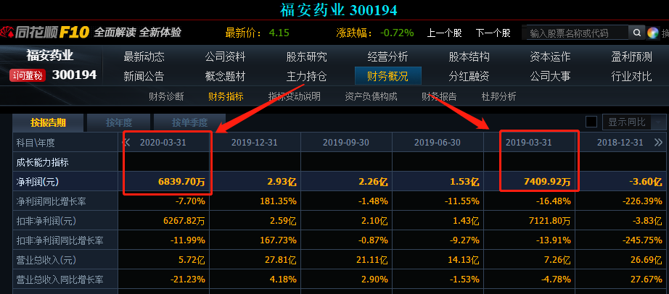Select the 财务概况 menu item
This screenshot has width=669, height=294.
pos(388,76)
